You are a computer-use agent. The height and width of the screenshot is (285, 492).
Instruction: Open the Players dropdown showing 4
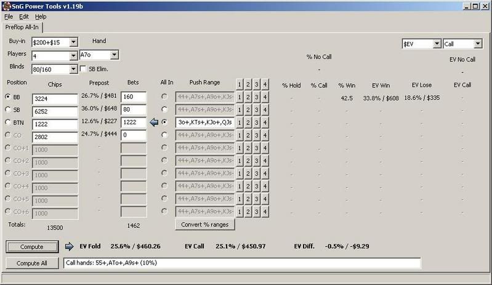(x=73, y=56)
